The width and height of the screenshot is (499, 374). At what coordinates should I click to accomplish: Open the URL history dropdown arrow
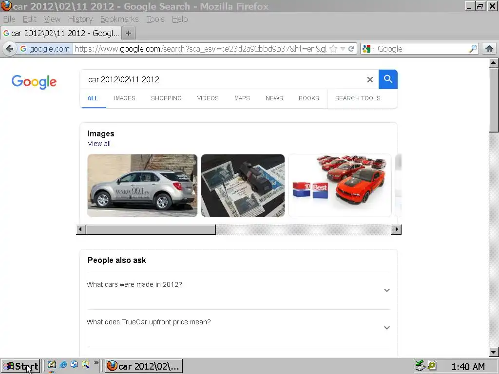coord(343,49)
